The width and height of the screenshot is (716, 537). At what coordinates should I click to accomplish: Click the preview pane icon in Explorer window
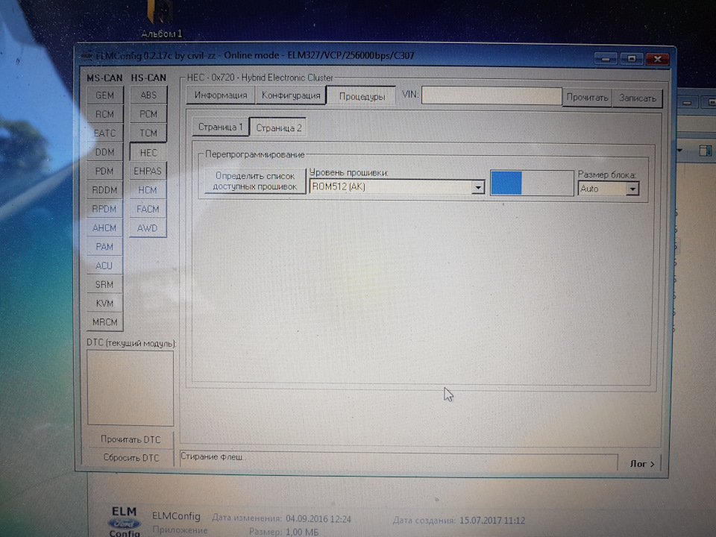pyautogui.click(x=705, y=151)
